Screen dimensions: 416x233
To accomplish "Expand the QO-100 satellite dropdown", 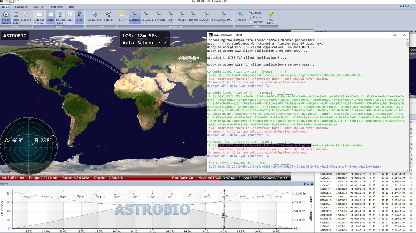I will [x=193, y=23].
